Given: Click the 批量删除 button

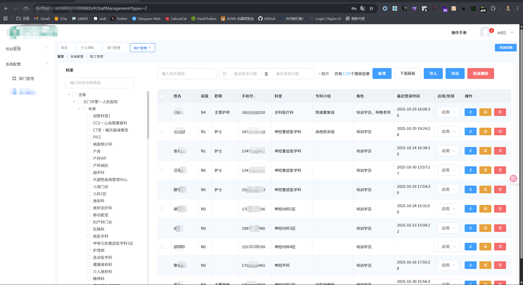Looking at the screenshot, I should pos(480,73).
